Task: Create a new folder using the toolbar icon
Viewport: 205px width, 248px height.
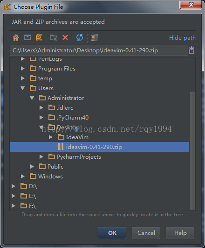Action: [54, 38]
